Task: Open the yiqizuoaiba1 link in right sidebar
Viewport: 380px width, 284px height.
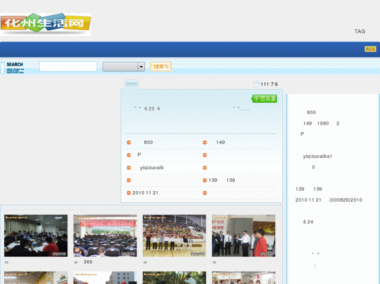Action: [x=318, y=156]
